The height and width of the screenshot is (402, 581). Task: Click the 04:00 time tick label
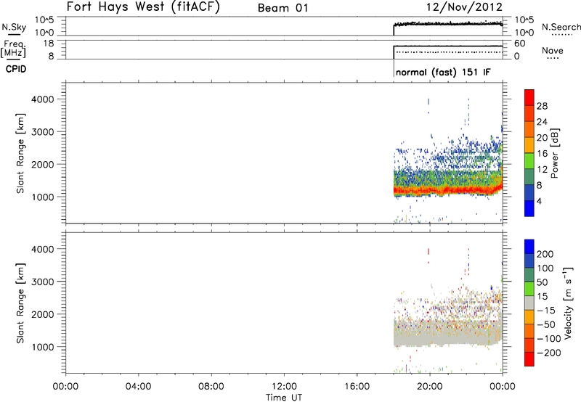tap(138, 387)
